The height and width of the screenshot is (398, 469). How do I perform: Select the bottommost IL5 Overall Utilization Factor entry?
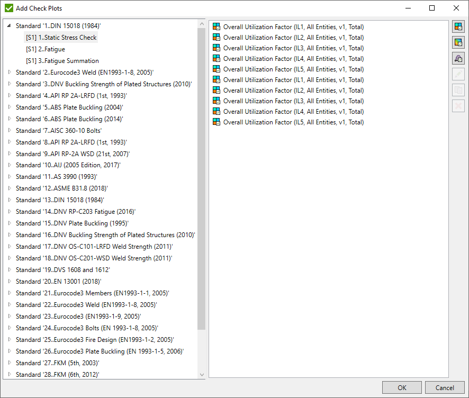[x=293, y=122]
